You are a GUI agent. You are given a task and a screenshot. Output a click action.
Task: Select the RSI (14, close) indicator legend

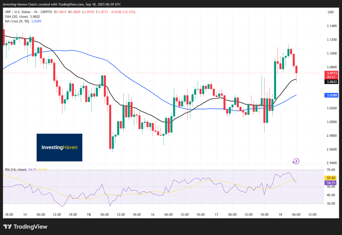(x=16, y=170)
